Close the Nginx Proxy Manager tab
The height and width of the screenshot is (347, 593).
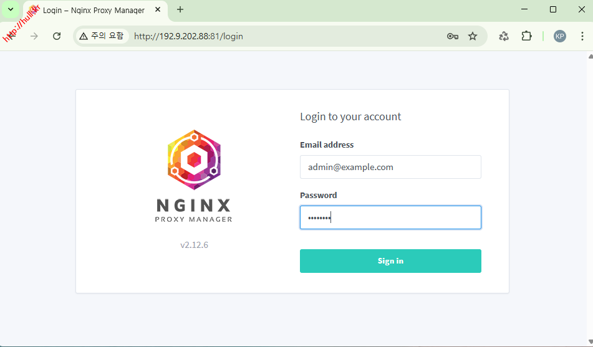click(157, 10)
